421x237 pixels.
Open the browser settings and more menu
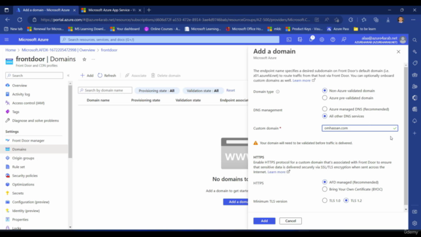pyautogui.click(x=413, y=20)
